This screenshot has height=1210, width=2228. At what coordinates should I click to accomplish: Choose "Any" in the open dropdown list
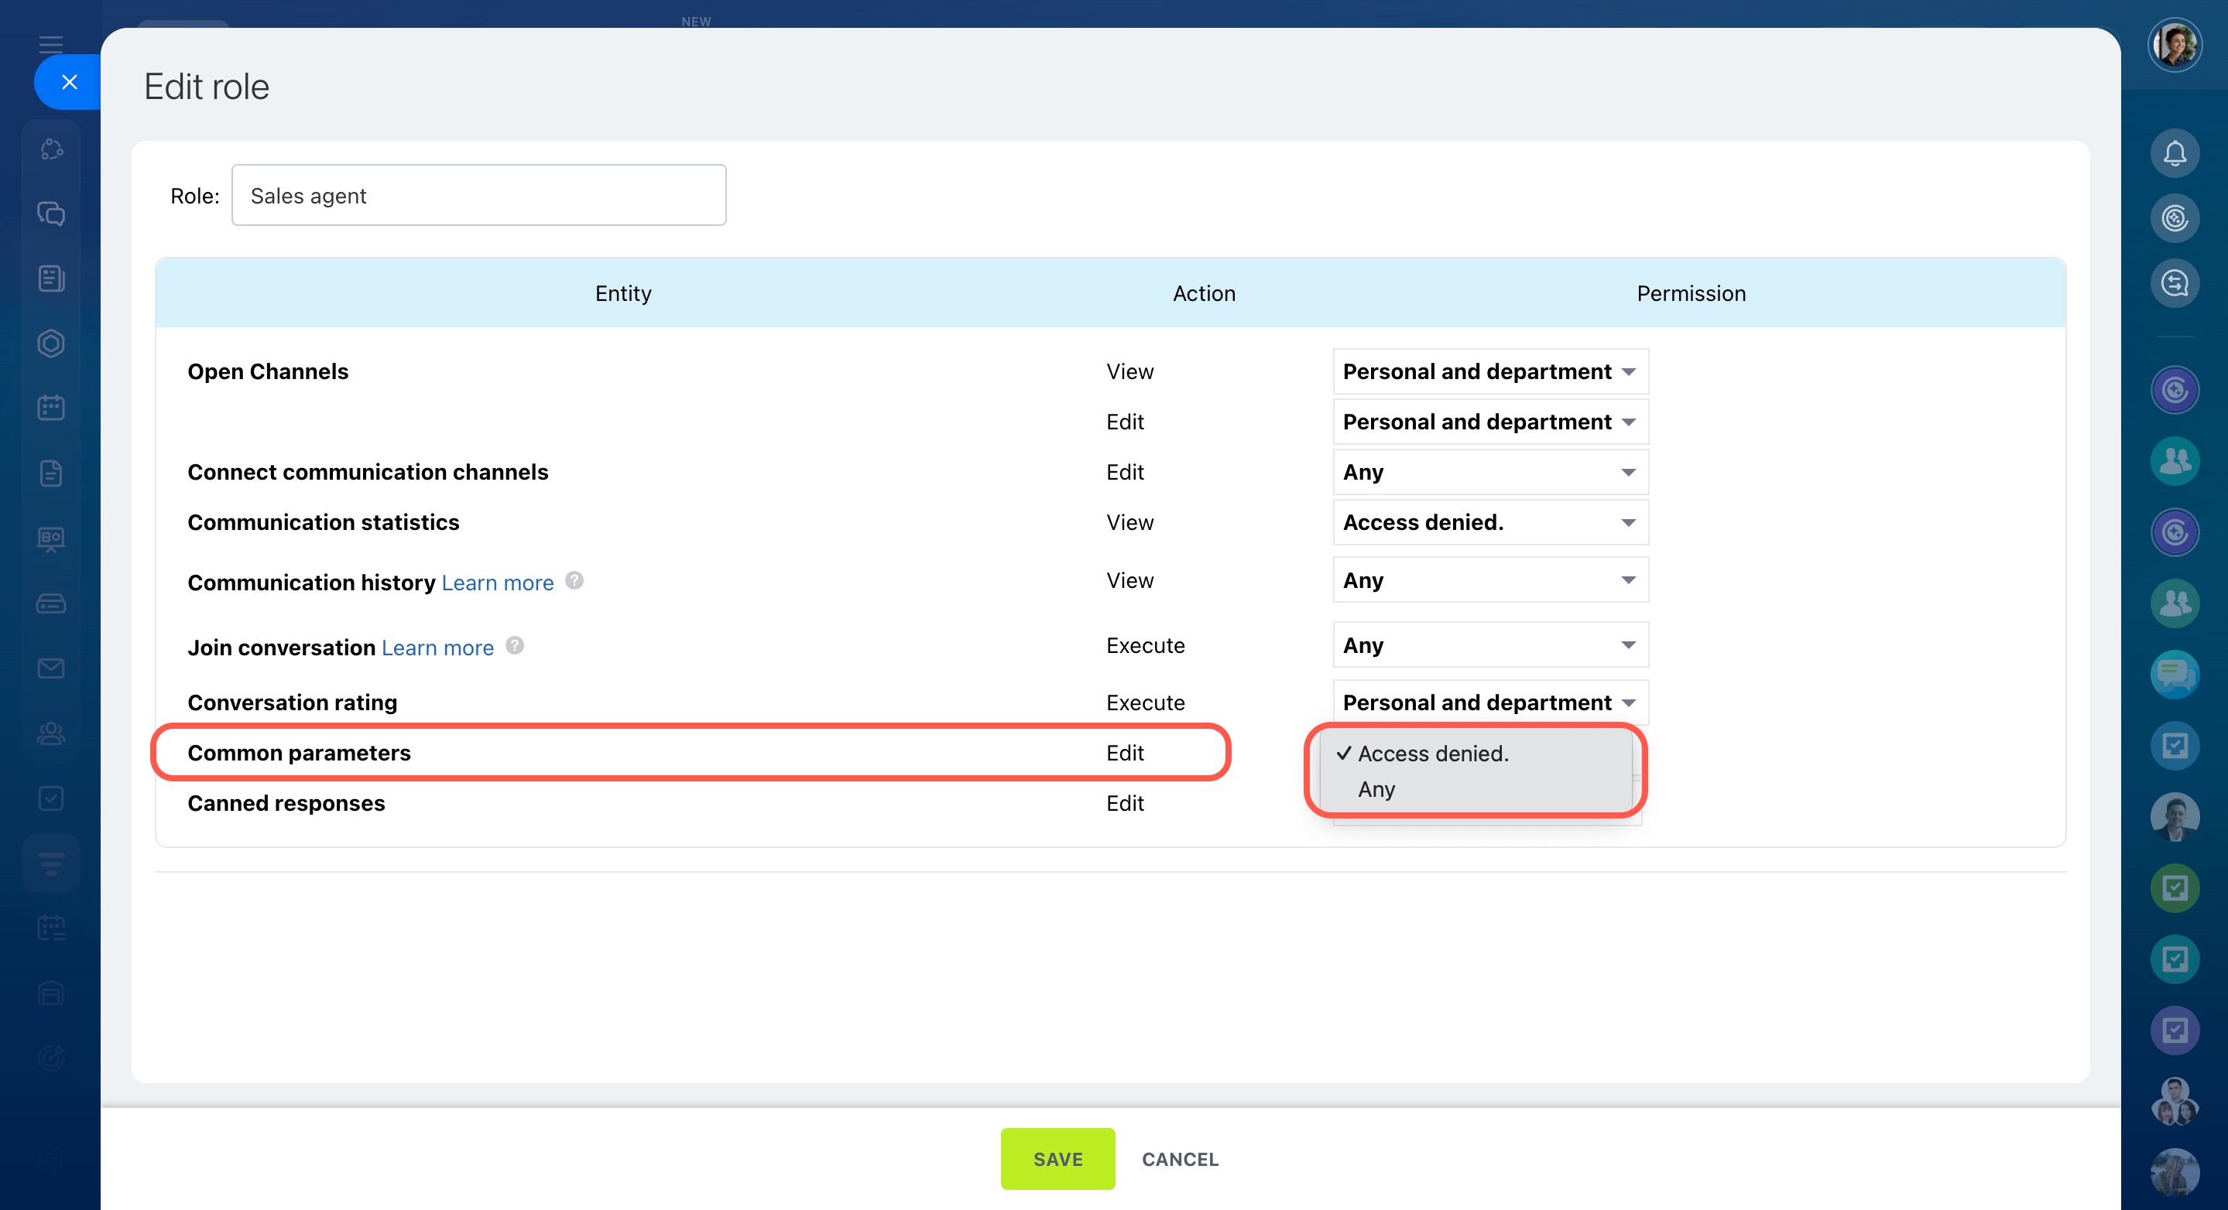[x=1376, y=789]
